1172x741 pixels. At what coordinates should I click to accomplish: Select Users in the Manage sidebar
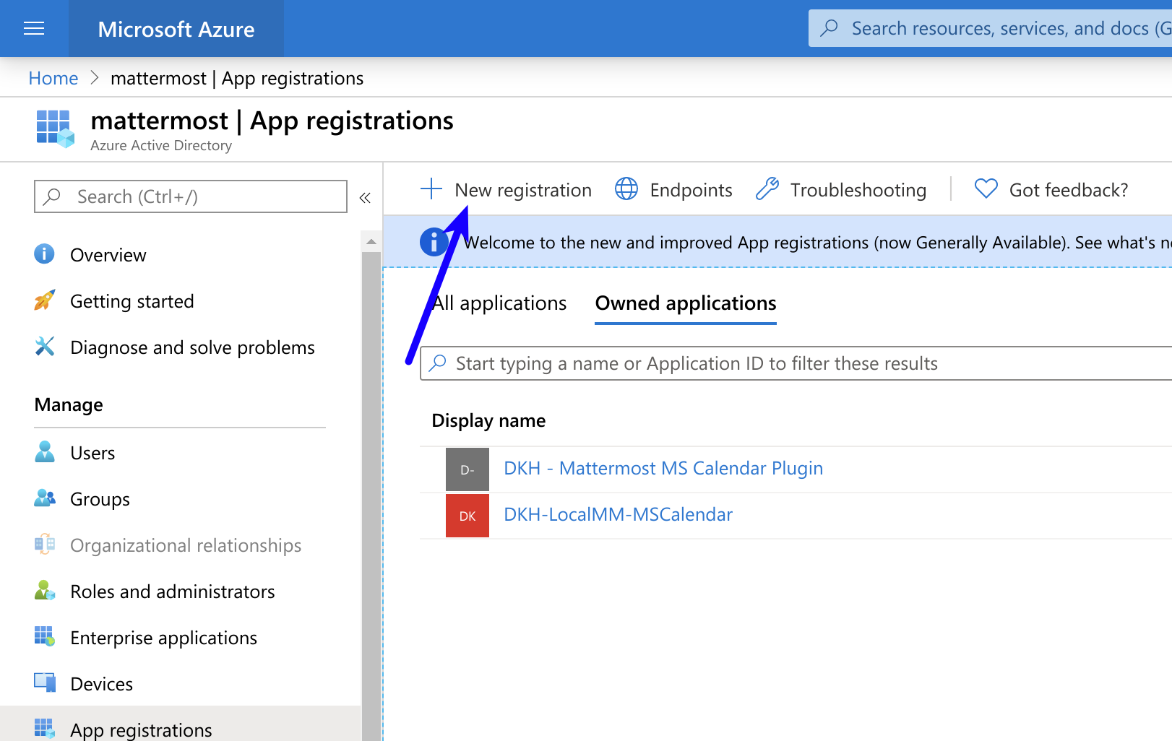pos(92,453)
